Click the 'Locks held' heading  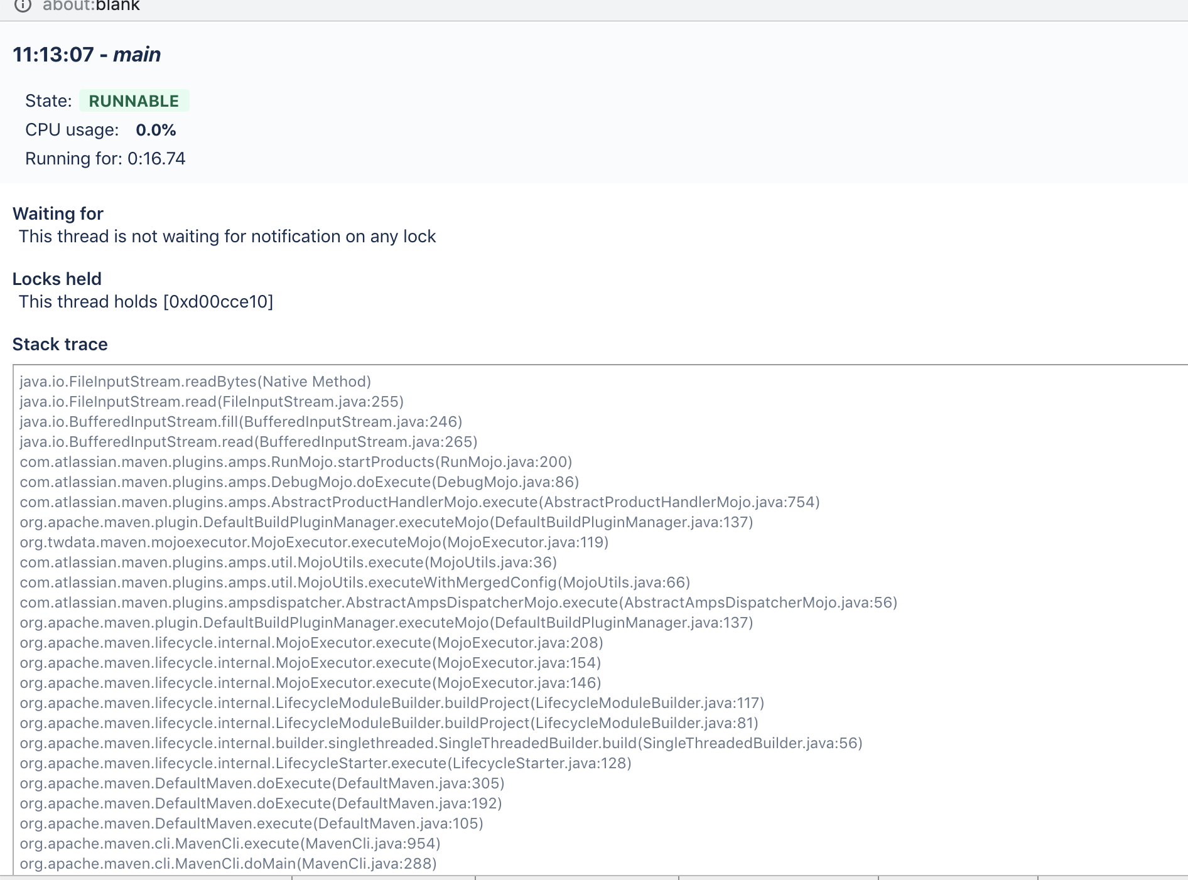tap(57, 279)
